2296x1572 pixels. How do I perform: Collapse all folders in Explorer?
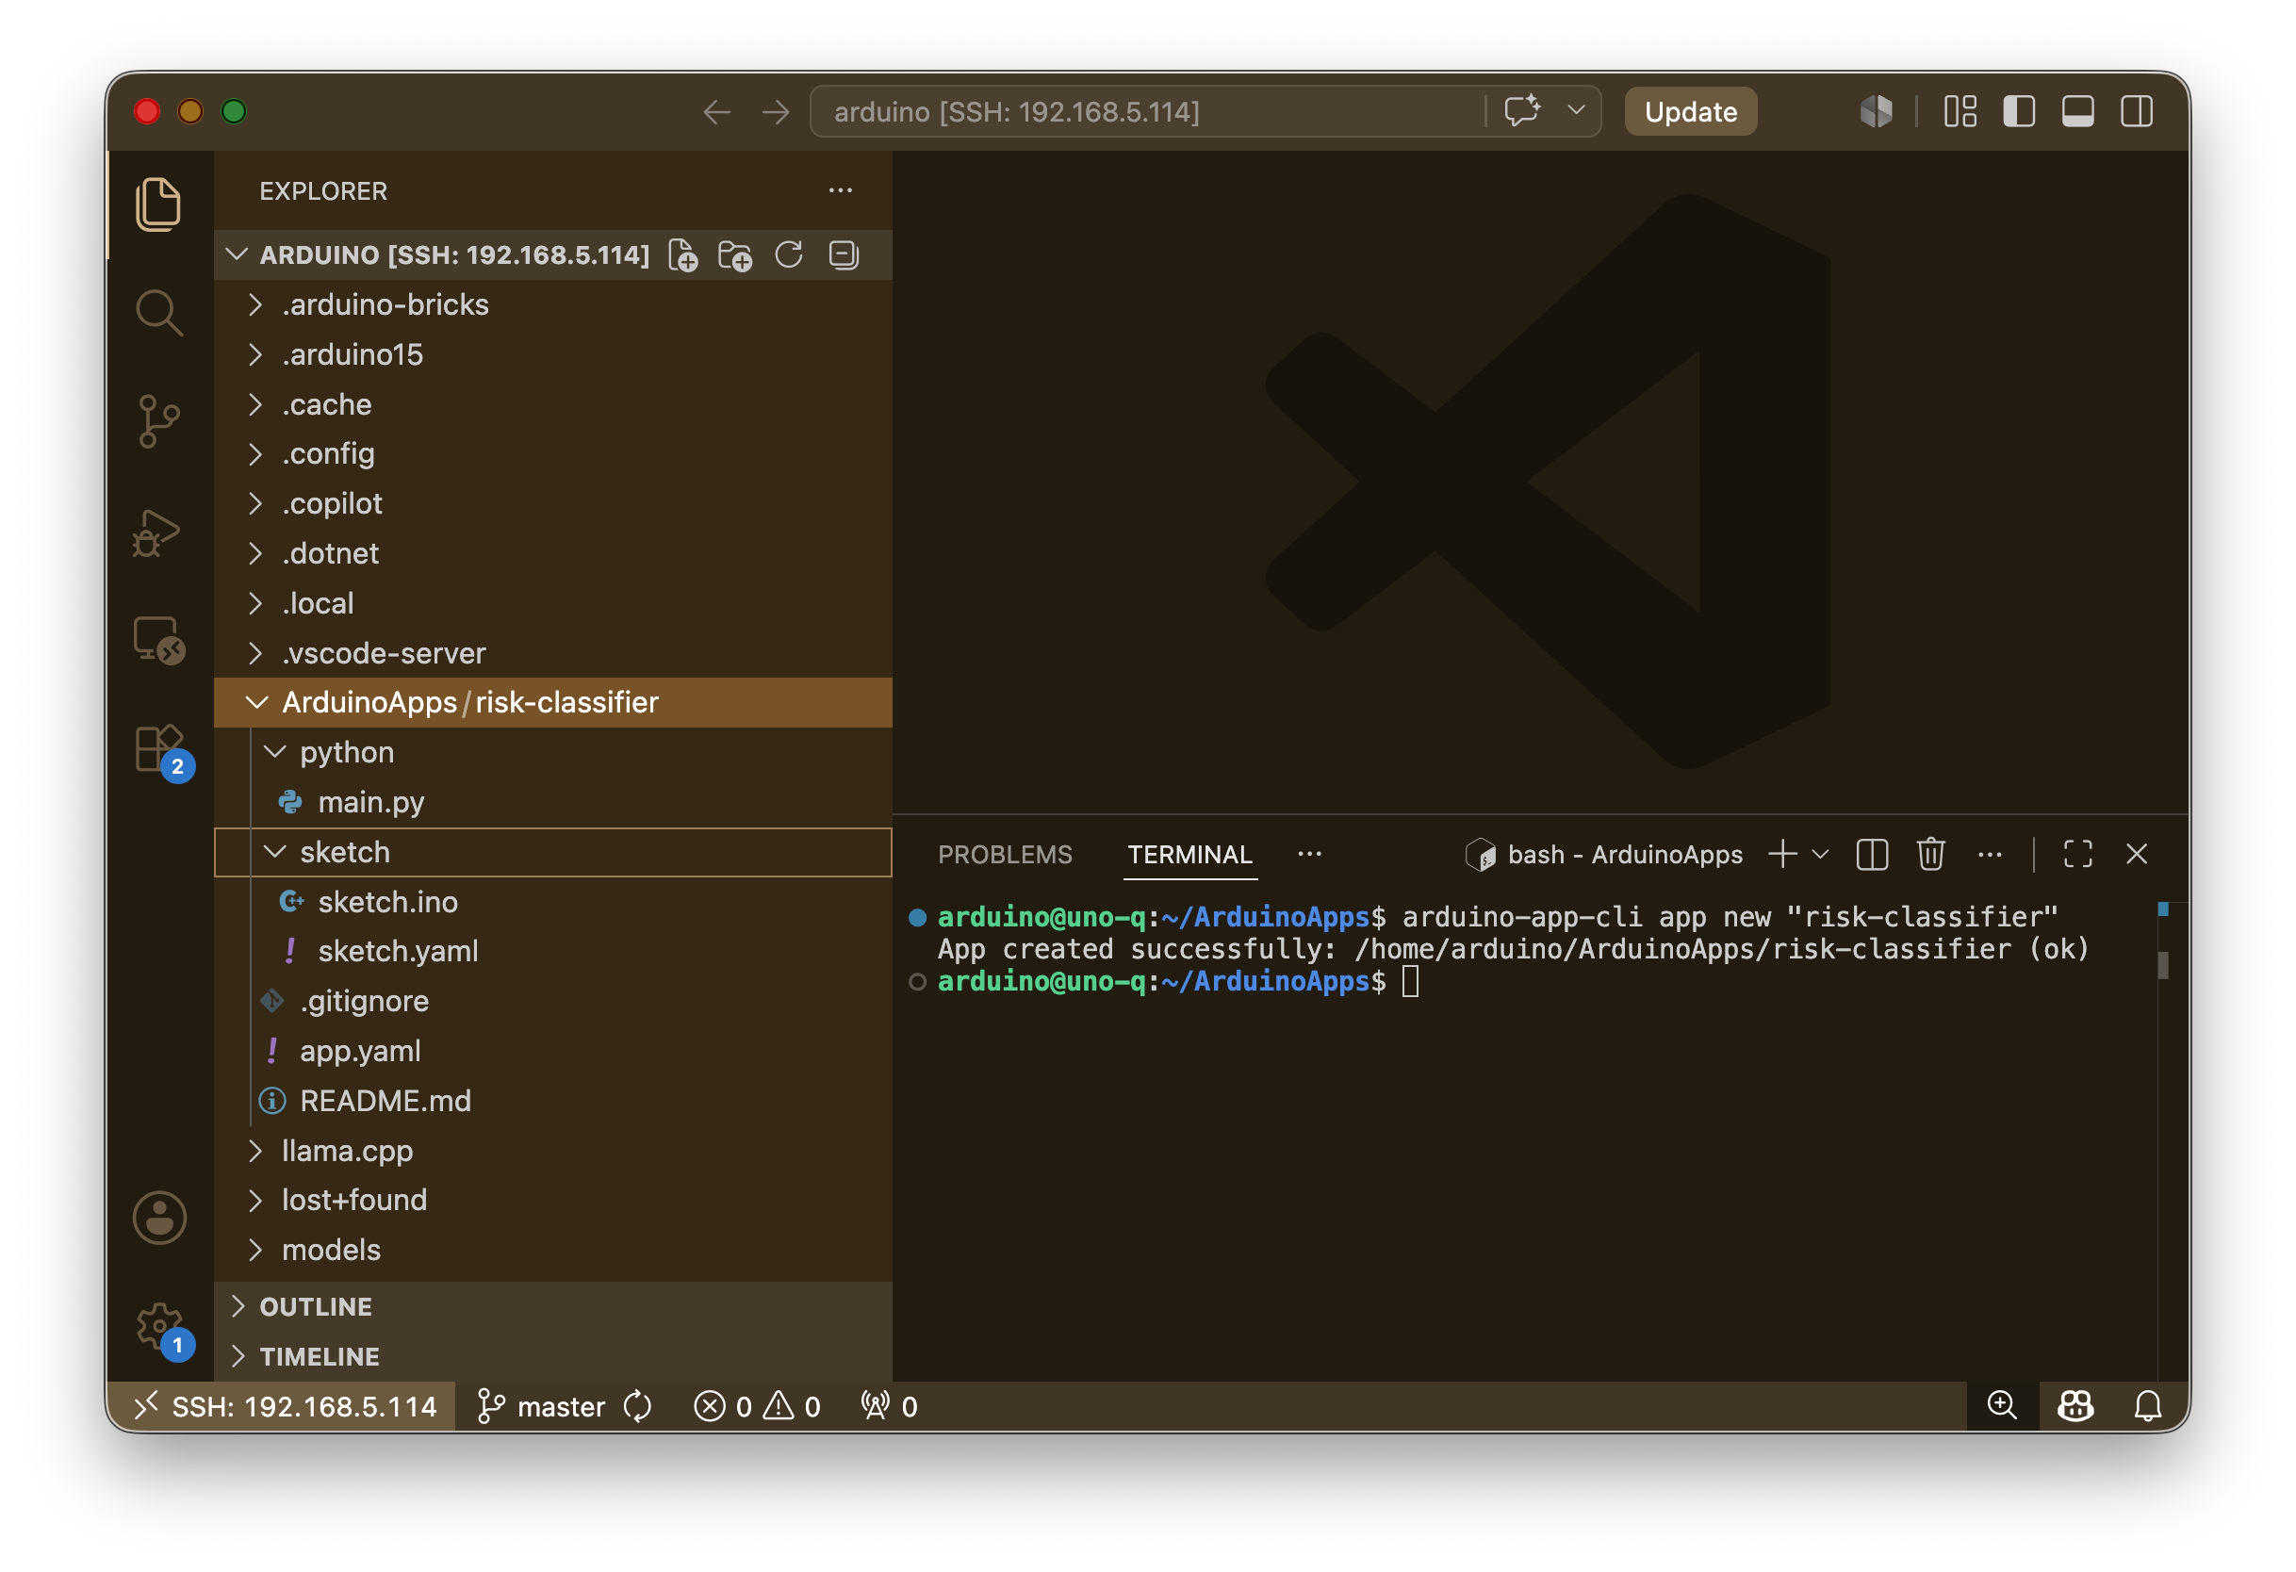(844, 254)
